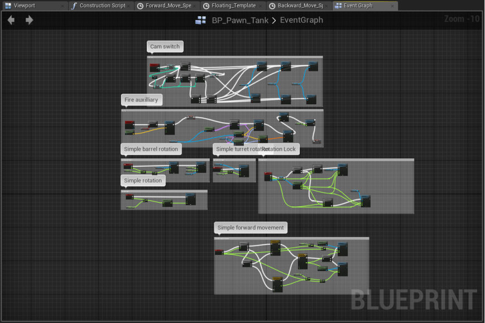485x323 pixels.
Task: Click the Construction Script function icon
Action: (74, 6)
